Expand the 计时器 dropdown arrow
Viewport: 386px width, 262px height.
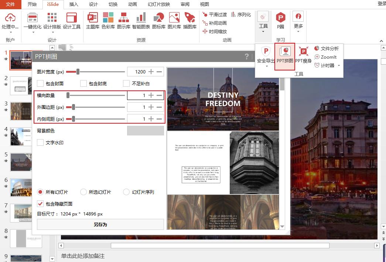[339, 65]
